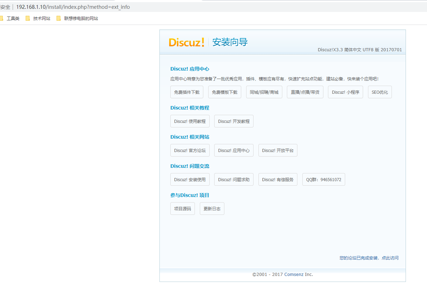Click the Discuz! logo

186,42
